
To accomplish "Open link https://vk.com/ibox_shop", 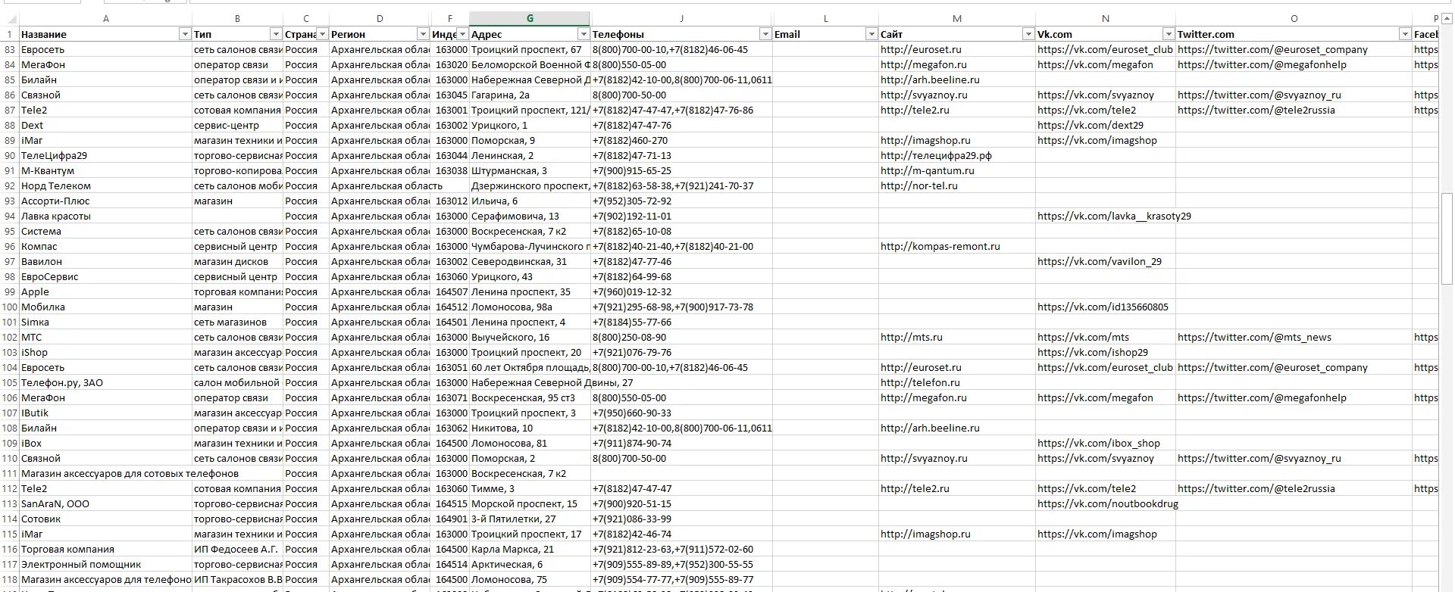I will [1098, 443].
